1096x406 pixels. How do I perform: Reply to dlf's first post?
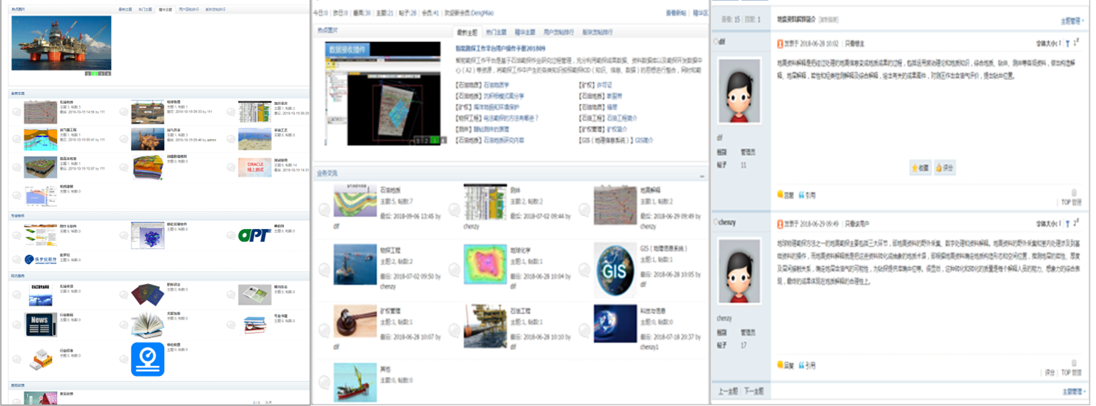click(x=785, y=194)
